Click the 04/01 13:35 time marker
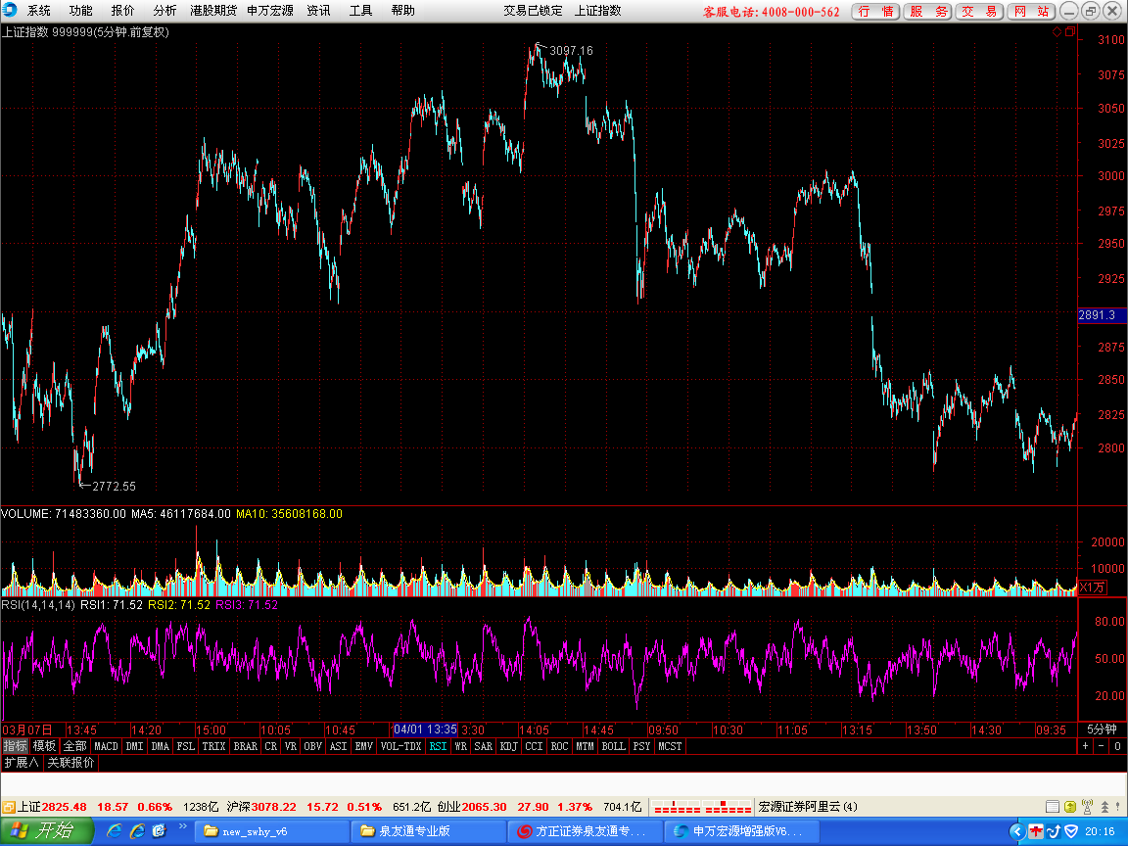The height and width of the screenshot is (846, 1128). tap(425, 729)
